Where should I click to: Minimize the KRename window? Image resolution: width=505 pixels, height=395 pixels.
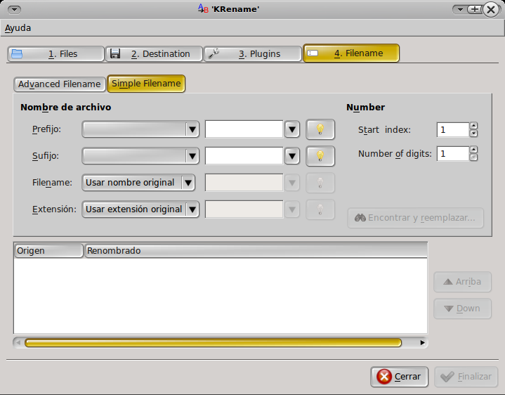(x=460, y=10)
